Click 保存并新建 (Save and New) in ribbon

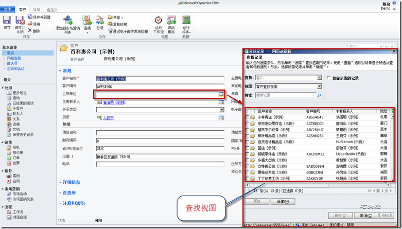[39, 17]
